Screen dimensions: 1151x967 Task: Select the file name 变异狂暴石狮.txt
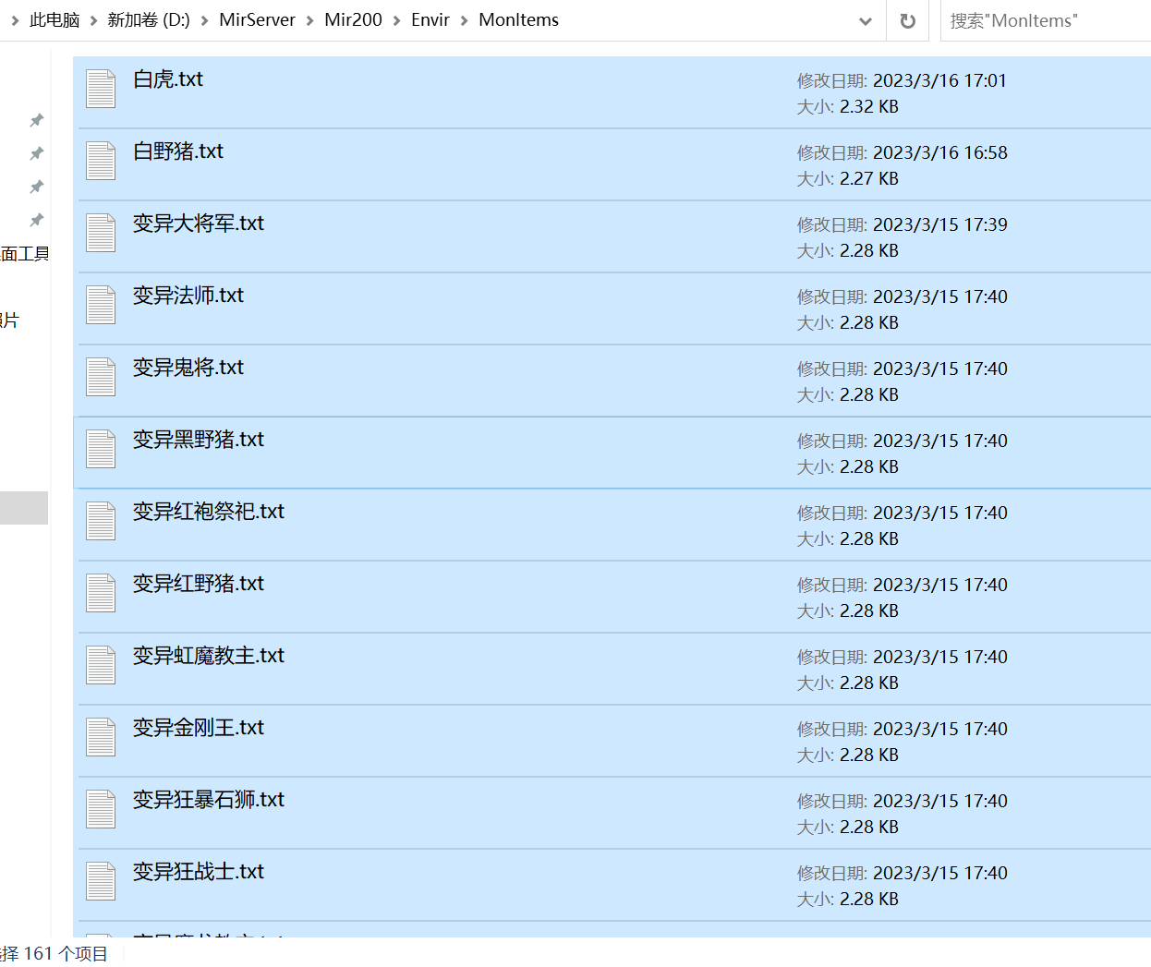click(209, 800)
